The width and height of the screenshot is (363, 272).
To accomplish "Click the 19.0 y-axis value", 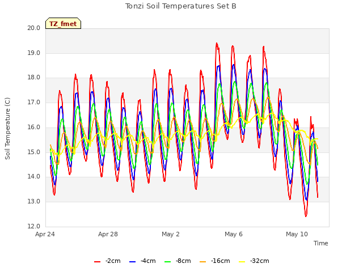I will (x=34, y=53).
